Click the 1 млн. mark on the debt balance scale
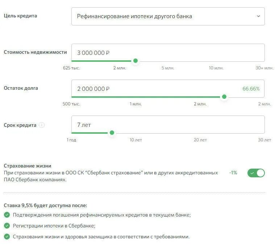This screenshot has height=250, width=275. click(136, 104)
